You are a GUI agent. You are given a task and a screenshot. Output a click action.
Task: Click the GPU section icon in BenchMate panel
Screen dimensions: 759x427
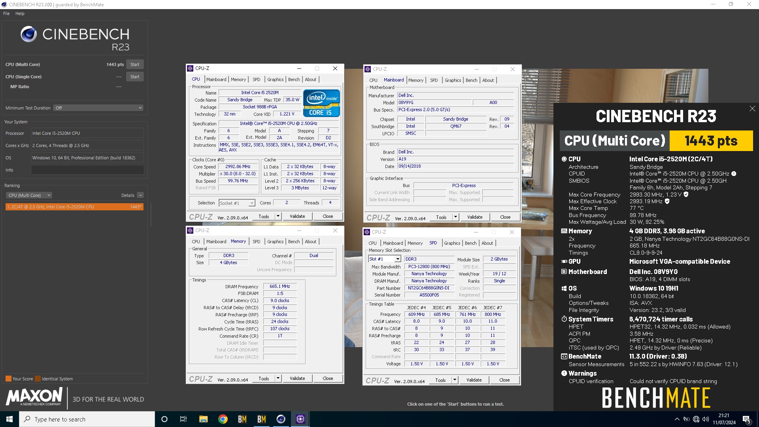[564, 262]
